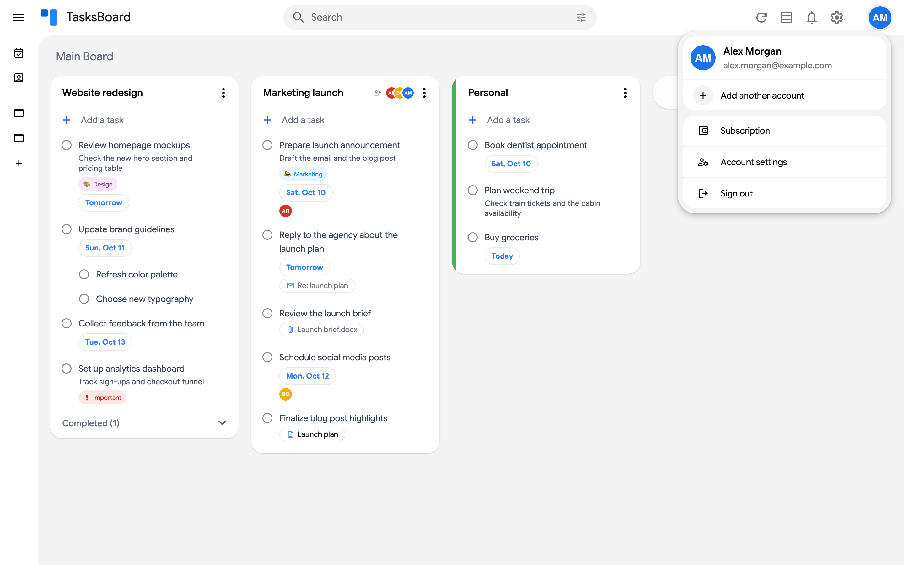Open Website redesign list options menu
This screenshot has width=904, height=565.
(223, 93)
